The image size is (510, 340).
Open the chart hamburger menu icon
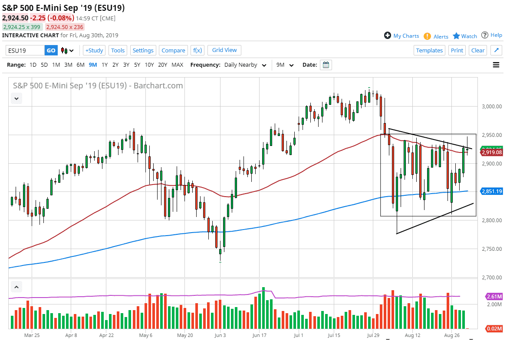click(x=496, y=65)
